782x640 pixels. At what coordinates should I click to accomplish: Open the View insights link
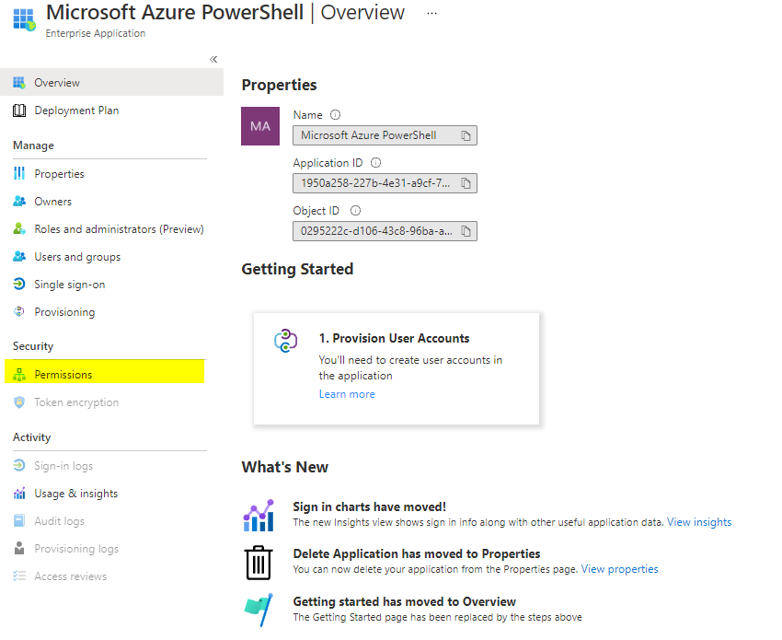click(x=699, y=522)
